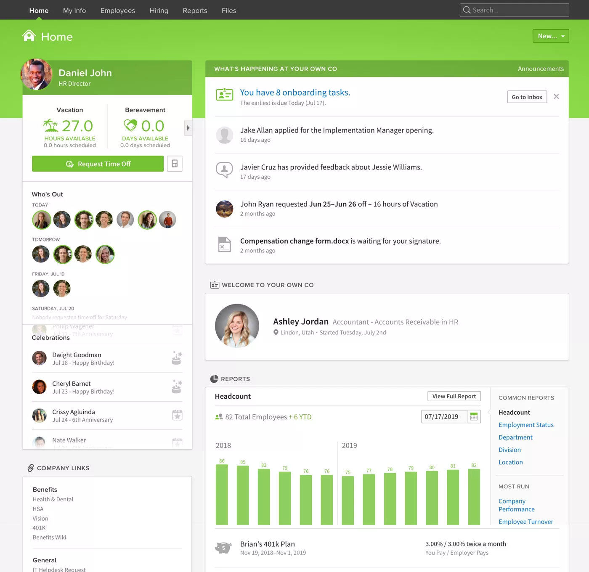Select the magnifying glass icon in the search bar
This screenshot has height=572, width=589.
coord(467,10)
